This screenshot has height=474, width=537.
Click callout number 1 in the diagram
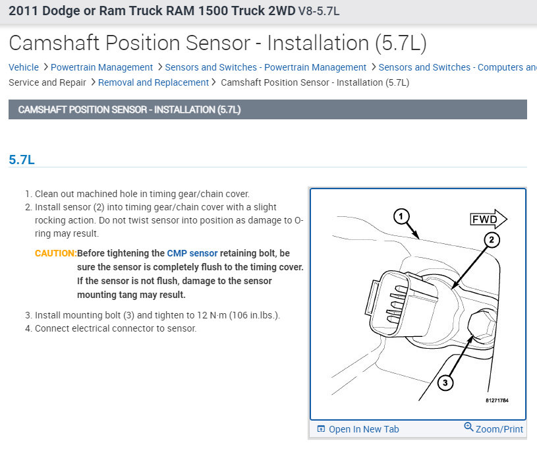tap(401, 216)
